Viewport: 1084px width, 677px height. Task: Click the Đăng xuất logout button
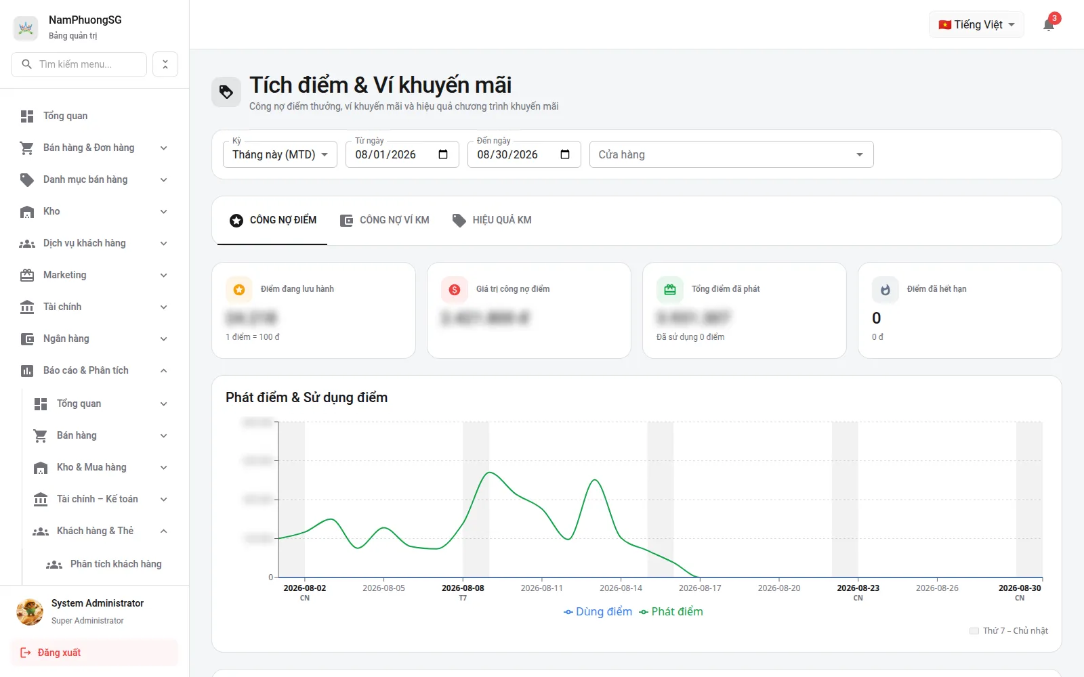pos(94,653)
